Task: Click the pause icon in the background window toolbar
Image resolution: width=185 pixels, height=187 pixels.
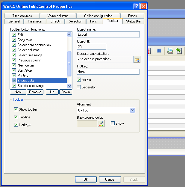Action: coord(159,51)
